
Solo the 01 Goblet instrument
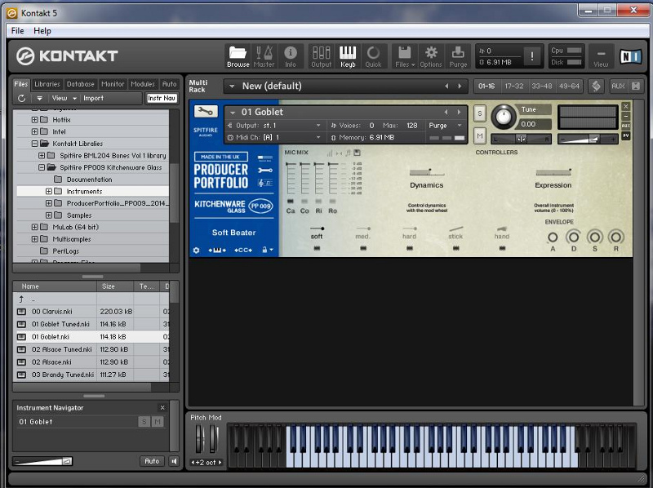click(480, 113)
